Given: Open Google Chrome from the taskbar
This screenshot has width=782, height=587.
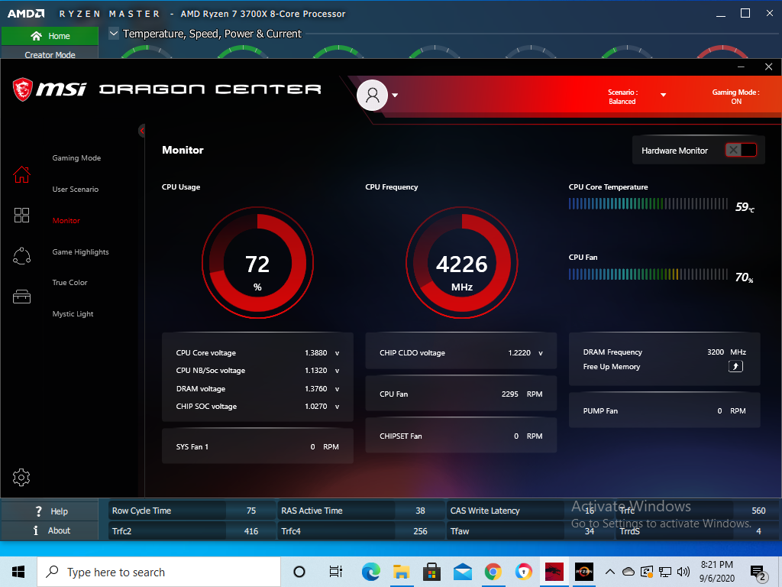Looking at the screenshot, I should (x=493, y=572).
